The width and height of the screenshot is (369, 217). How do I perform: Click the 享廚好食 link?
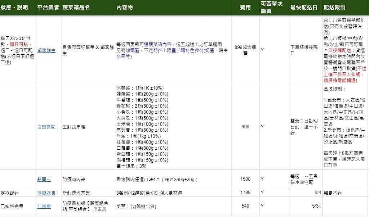[46, 193]
